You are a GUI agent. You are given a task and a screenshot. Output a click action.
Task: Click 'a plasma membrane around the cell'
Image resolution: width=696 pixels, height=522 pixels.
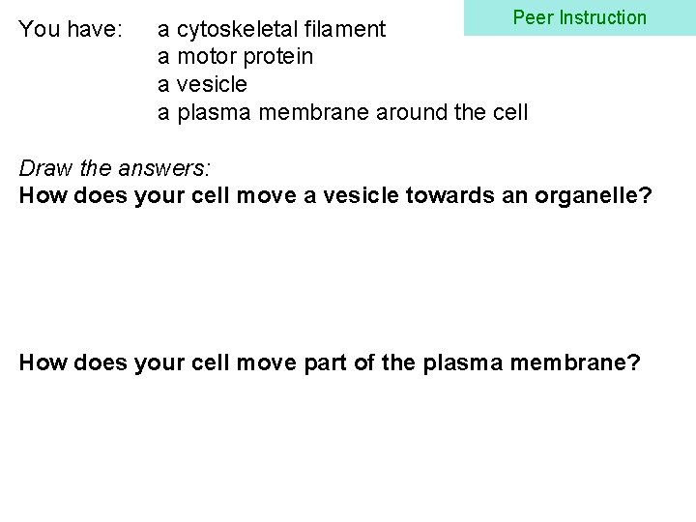(342, 112)
